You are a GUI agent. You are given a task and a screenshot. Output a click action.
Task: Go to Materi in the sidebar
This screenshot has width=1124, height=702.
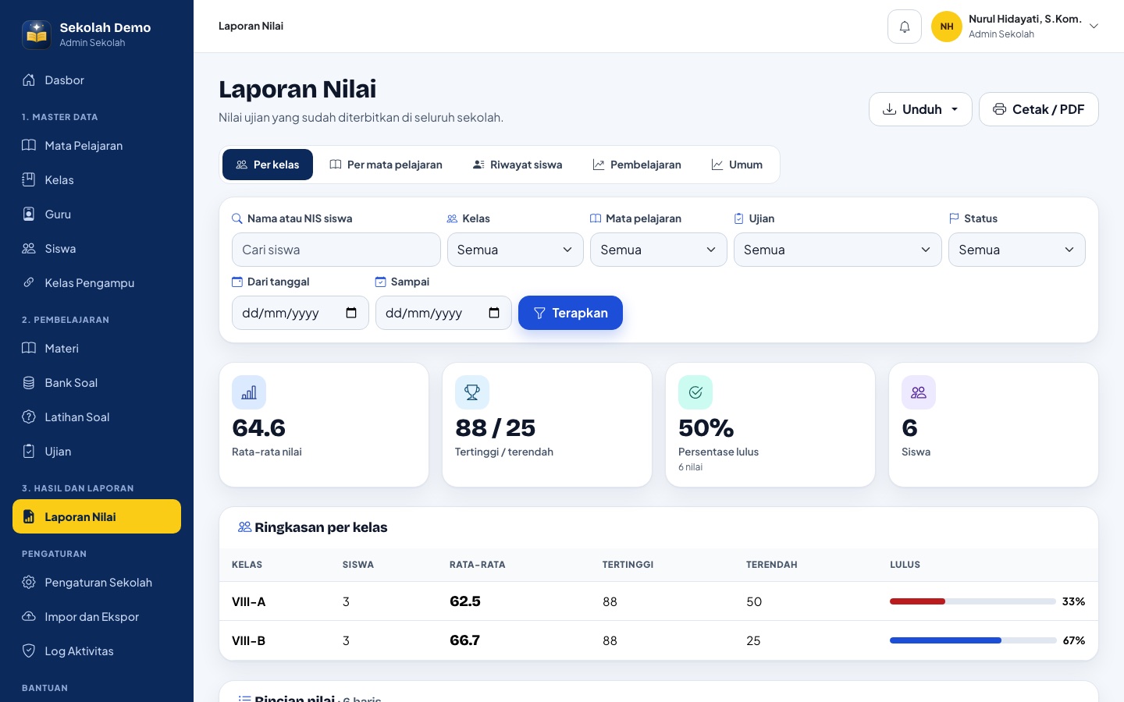(97, 349)
